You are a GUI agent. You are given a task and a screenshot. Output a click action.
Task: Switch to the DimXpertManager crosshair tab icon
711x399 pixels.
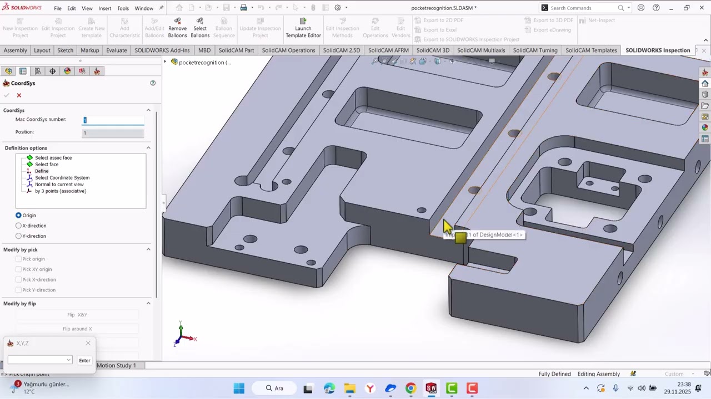pos(53,71)
